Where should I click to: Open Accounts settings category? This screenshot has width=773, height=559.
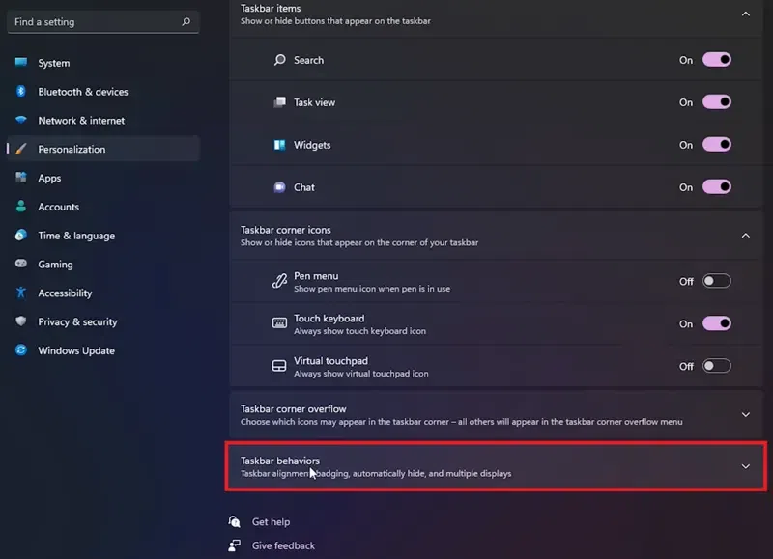[103, 207]
